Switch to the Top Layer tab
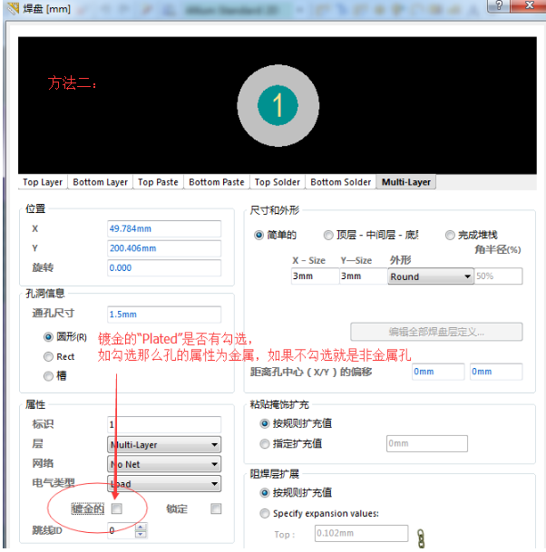Screen dimensions: 546x552 point(43,182)
